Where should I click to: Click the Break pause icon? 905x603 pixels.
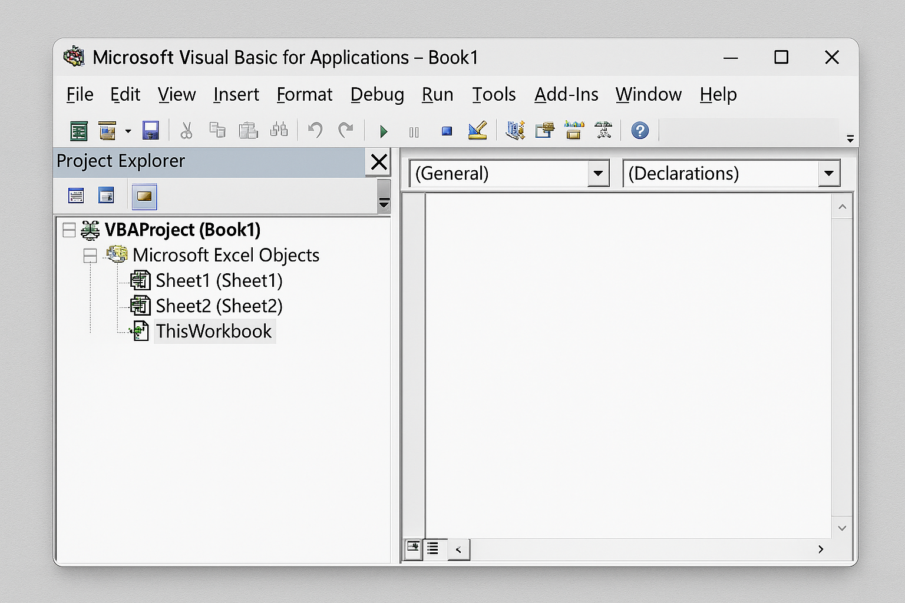414,132
